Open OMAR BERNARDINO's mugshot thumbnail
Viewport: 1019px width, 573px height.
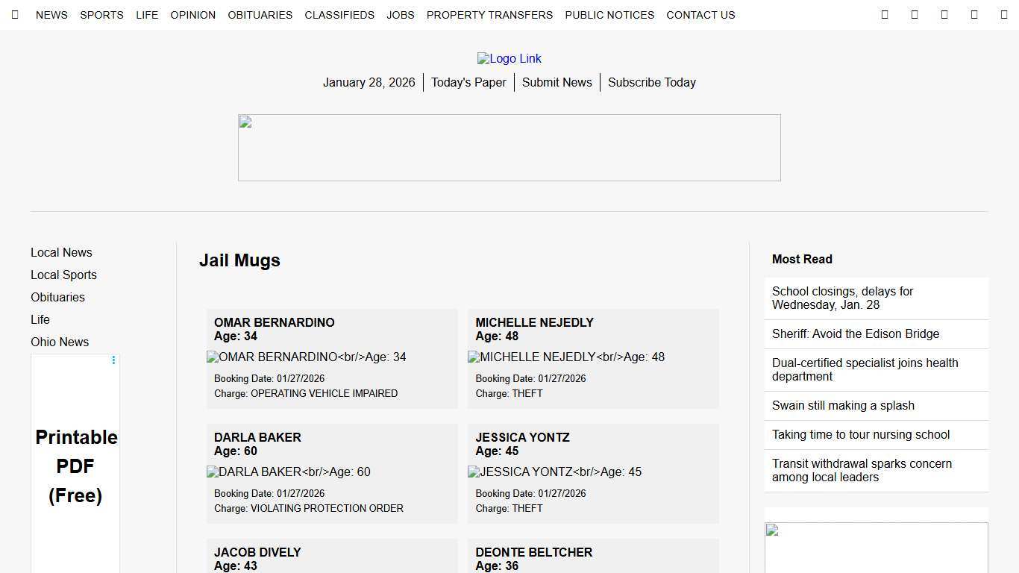pyautogui.click(x=306, y=357)
